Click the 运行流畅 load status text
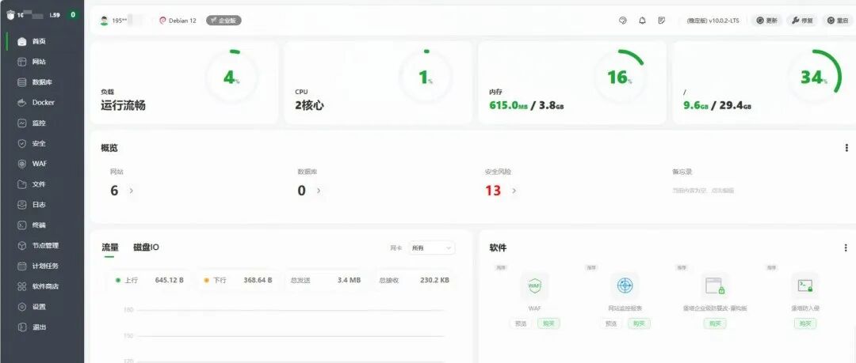The height and width of the screenshot is (363, 856). (x=124, y=106)
